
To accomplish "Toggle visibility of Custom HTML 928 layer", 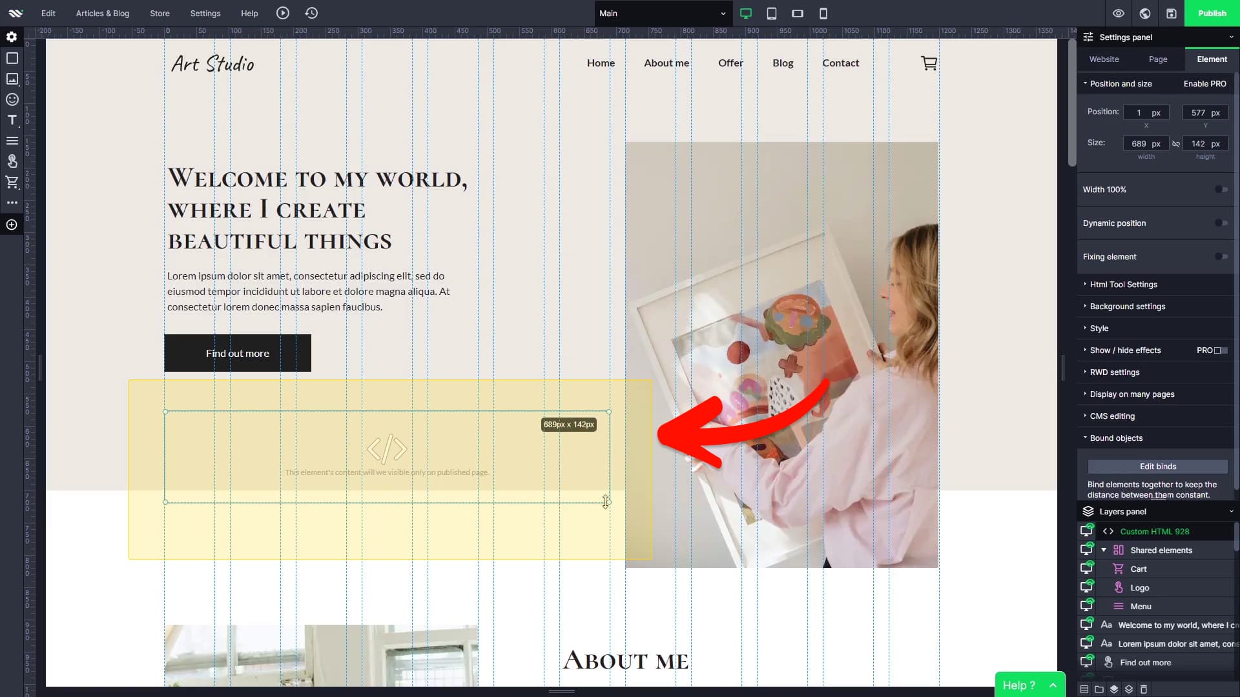I will coord(1087,531).
